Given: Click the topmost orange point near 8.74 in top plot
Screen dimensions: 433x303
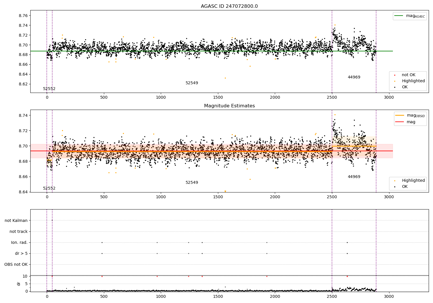Looking at the screenshot, I should (x=335, y=25).
